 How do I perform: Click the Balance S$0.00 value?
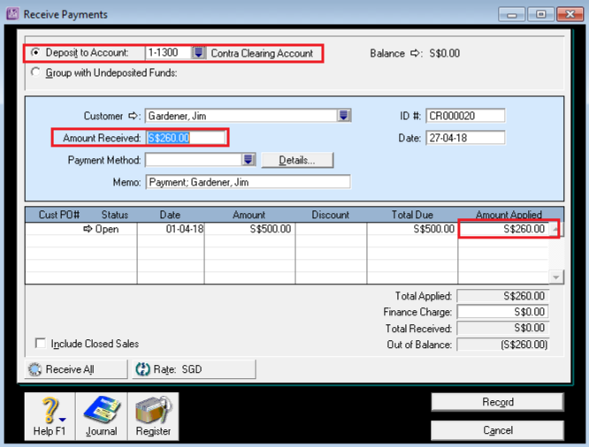(444, 53)
